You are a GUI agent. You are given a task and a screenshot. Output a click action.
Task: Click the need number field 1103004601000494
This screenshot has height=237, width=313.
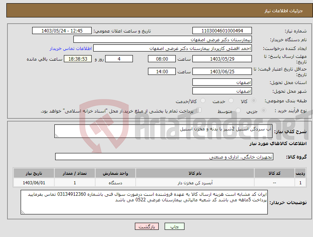coord(222,31)
